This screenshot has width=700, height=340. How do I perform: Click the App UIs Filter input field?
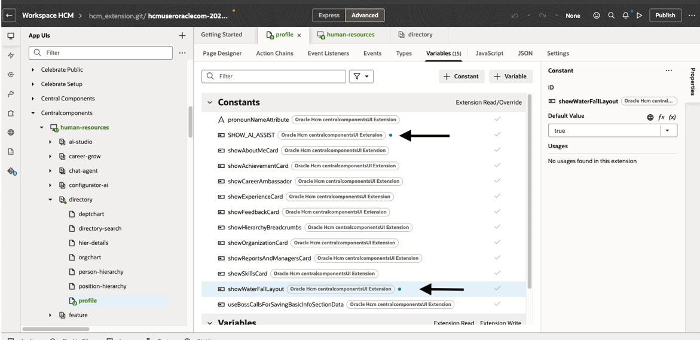[101, 53]
